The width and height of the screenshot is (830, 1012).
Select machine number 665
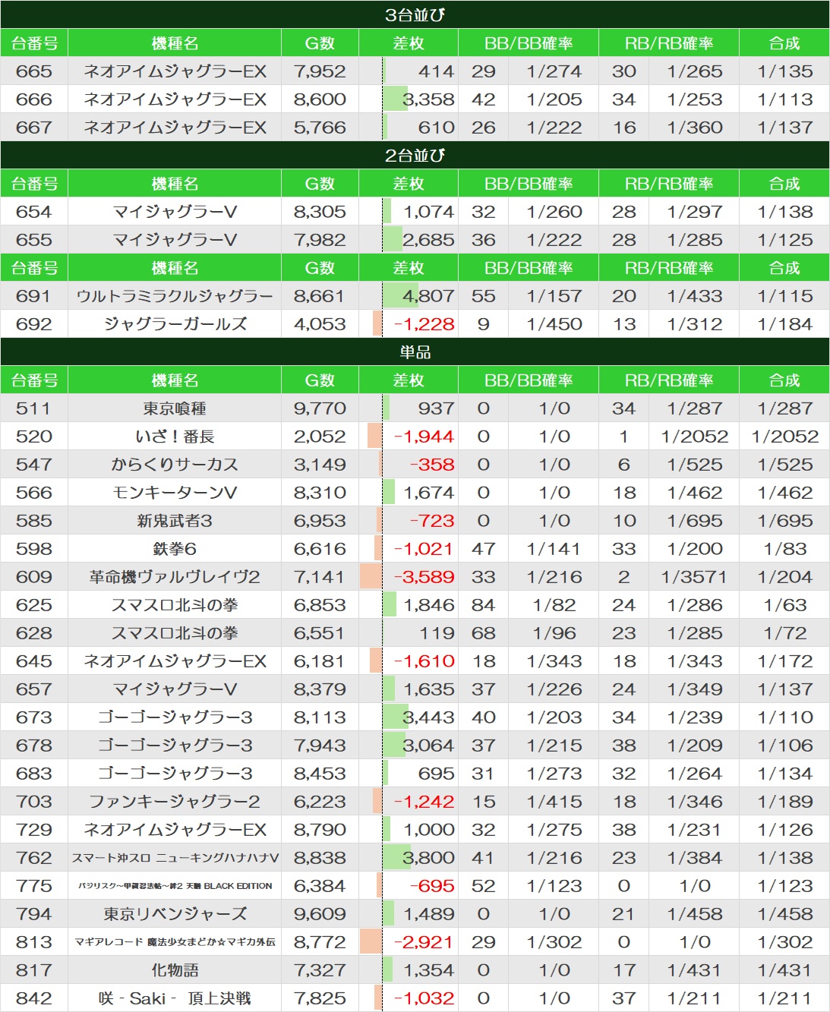click(x=34, y=71)
